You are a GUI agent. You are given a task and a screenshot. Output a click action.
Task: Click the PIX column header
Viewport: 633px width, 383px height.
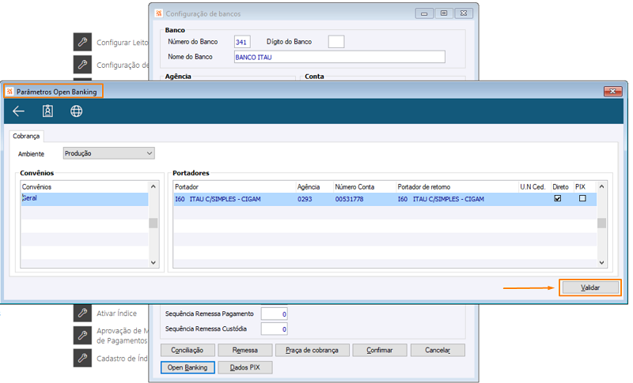click(x=585, y=187)
